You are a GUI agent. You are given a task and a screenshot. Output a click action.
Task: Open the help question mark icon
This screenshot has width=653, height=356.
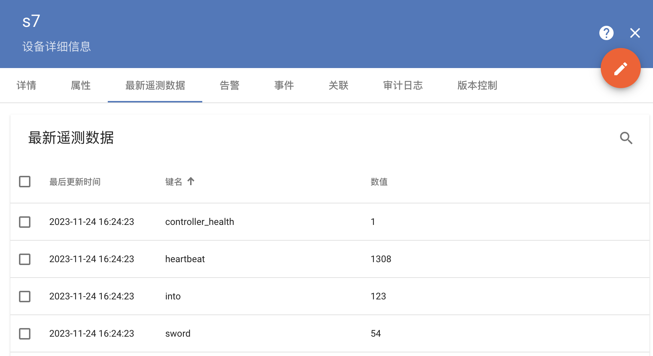[x=606, y=33]
